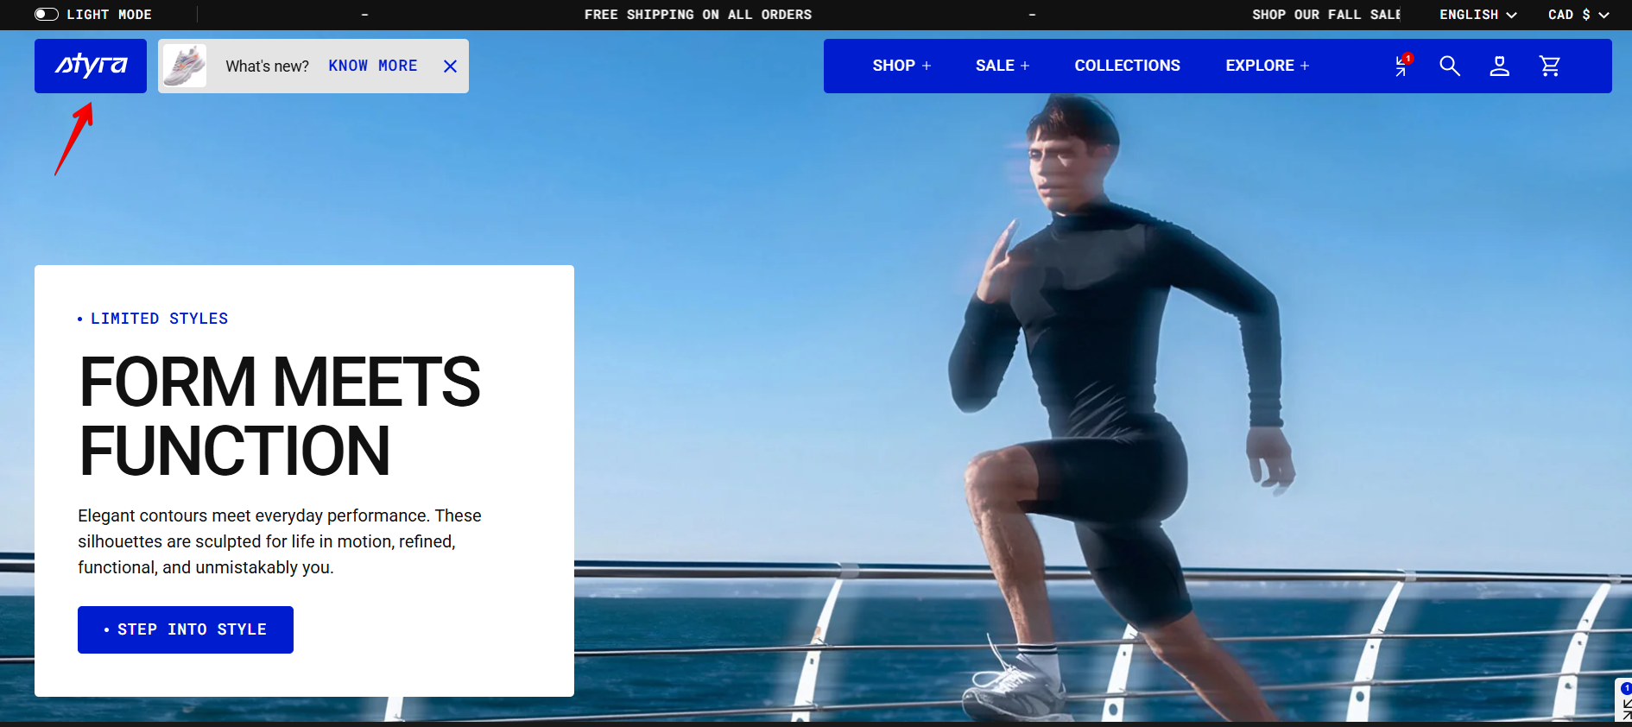Expand the Explore menu
Image resolution: width=1632 pixels, height=727 pixels.
(x=1268, y=66)
